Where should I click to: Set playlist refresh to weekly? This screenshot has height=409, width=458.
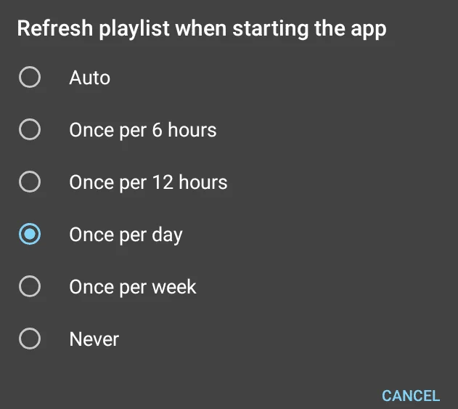30,286
